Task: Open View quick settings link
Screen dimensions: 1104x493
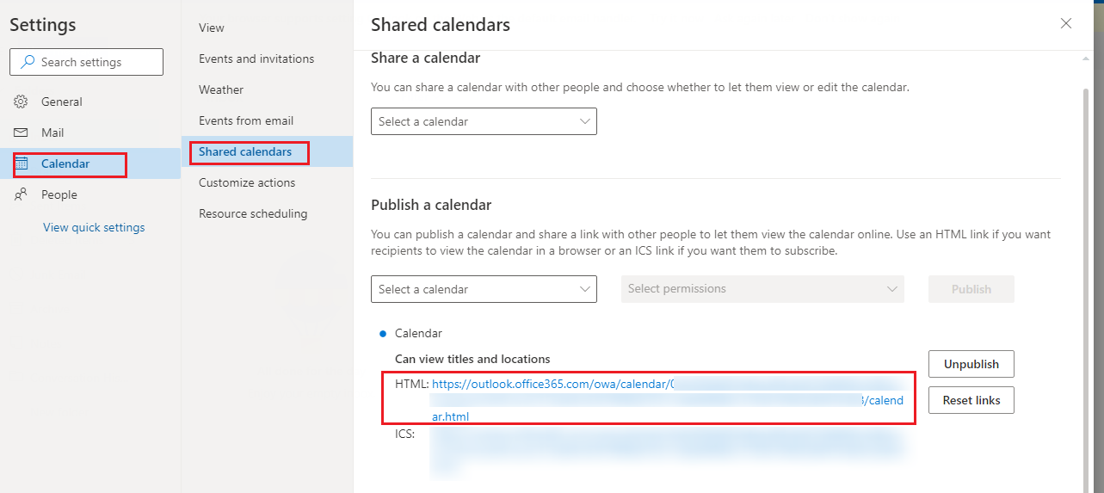Action: 94,227
